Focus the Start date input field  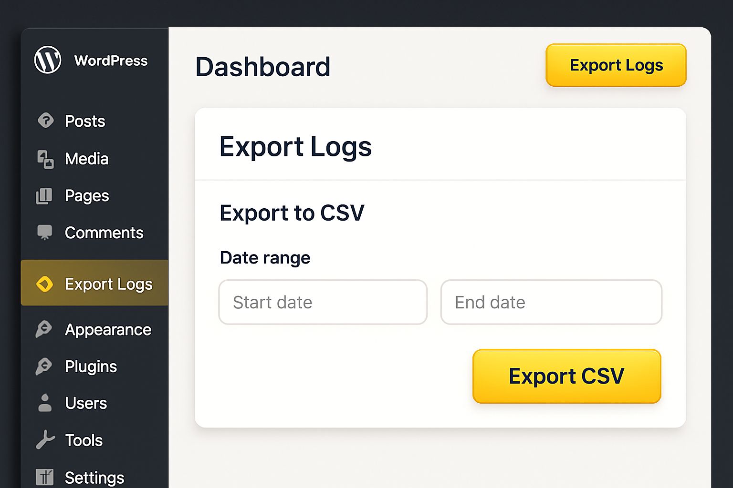click(x=323, y=302)
